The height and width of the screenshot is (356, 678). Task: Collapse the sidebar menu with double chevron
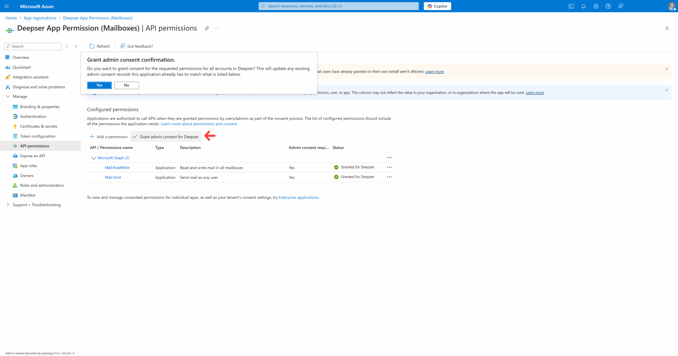(76, 46)
